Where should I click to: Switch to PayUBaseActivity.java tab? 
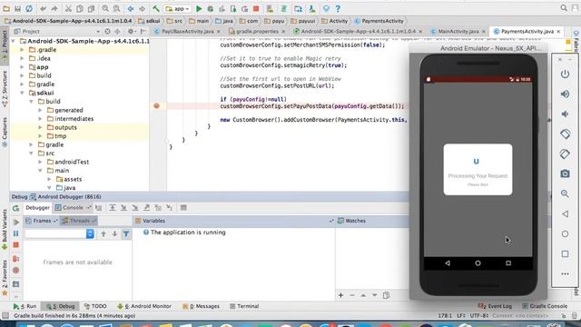(187, 32)
